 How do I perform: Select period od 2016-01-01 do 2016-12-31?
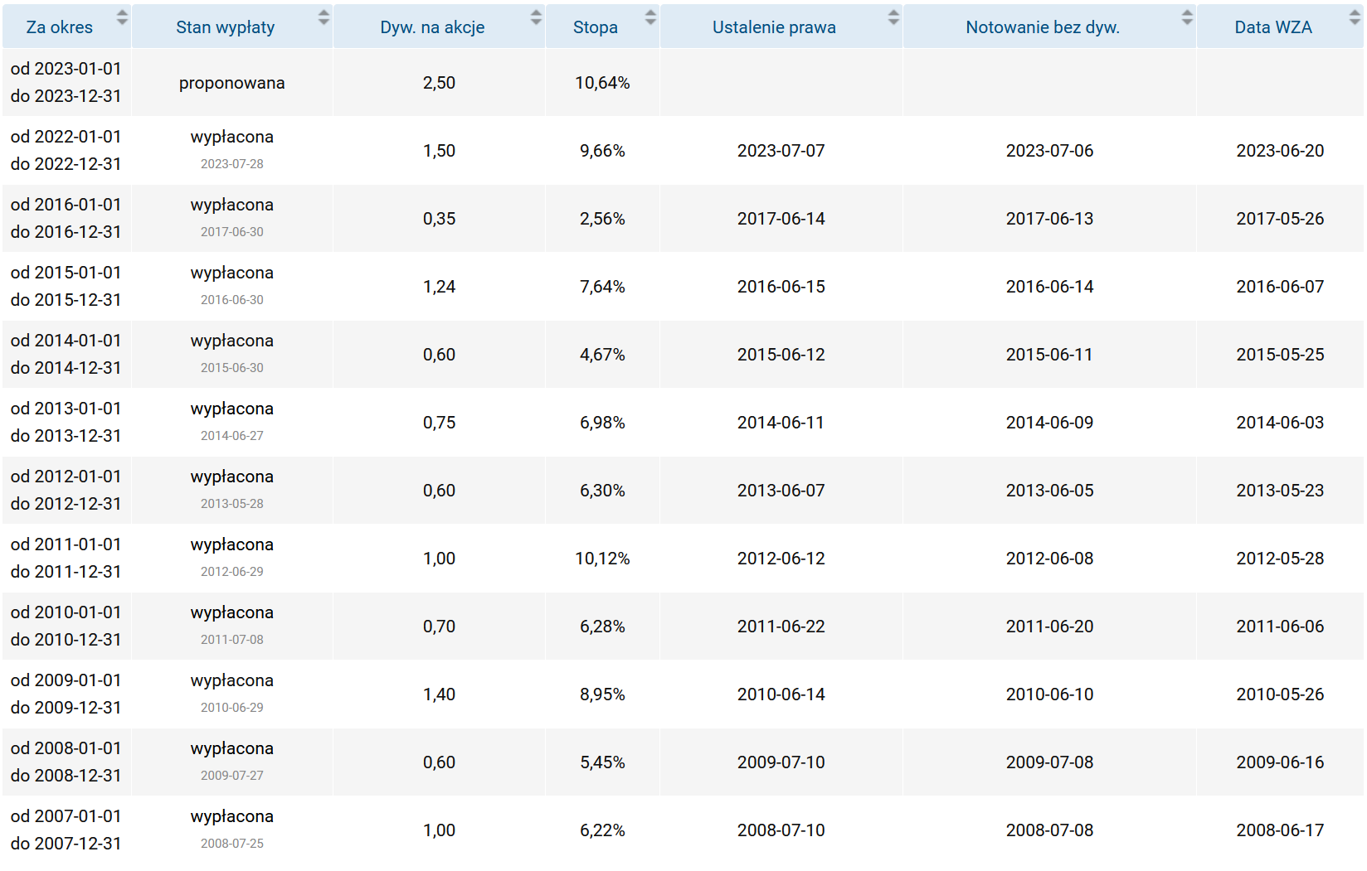(66, 218)
